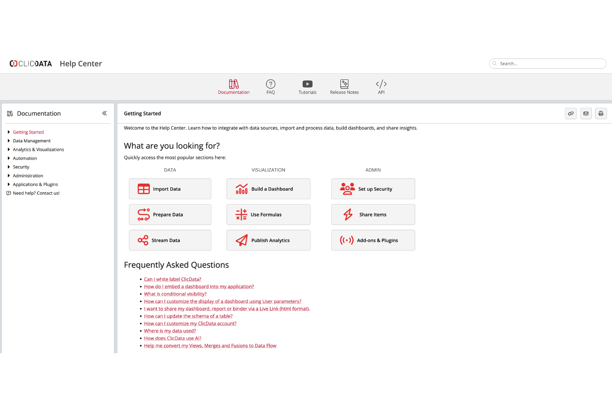Click the Documentation sidebar books icon
The height and width of the screenshot is (408, 612).
(10, 113)
